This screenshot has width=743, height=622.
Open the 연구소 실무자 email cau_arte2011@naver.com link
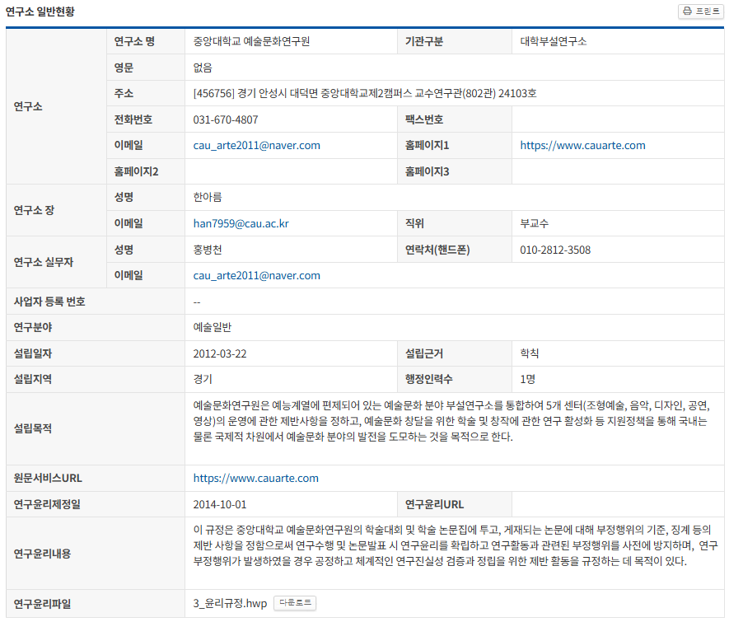click(256, 275)
